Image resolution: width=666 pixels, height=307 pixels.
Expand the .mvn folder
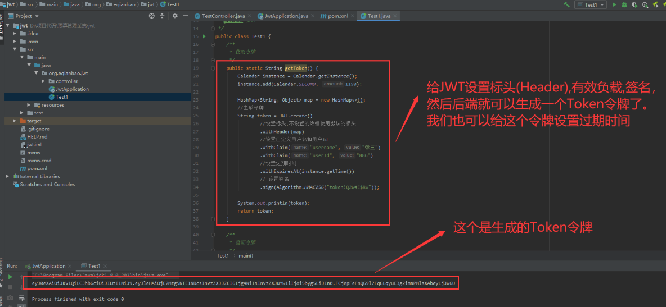click(15, 42)
